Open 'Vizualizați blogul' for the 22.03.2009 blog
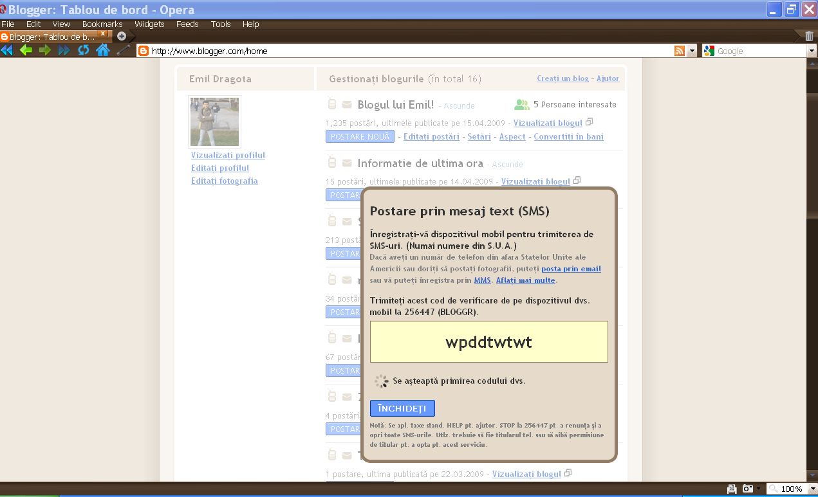This screenshot has width=818, height=497. coord(526,474)
